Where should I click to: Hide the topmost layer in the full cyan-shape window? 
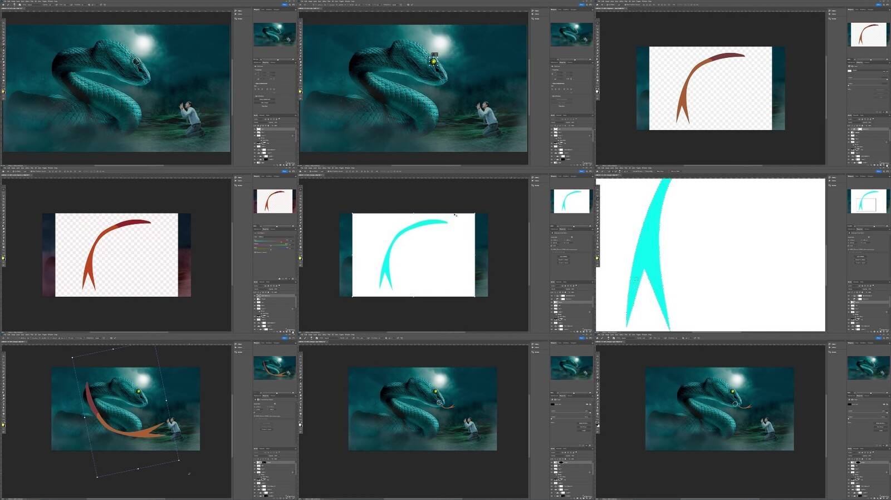click(552, 295)
